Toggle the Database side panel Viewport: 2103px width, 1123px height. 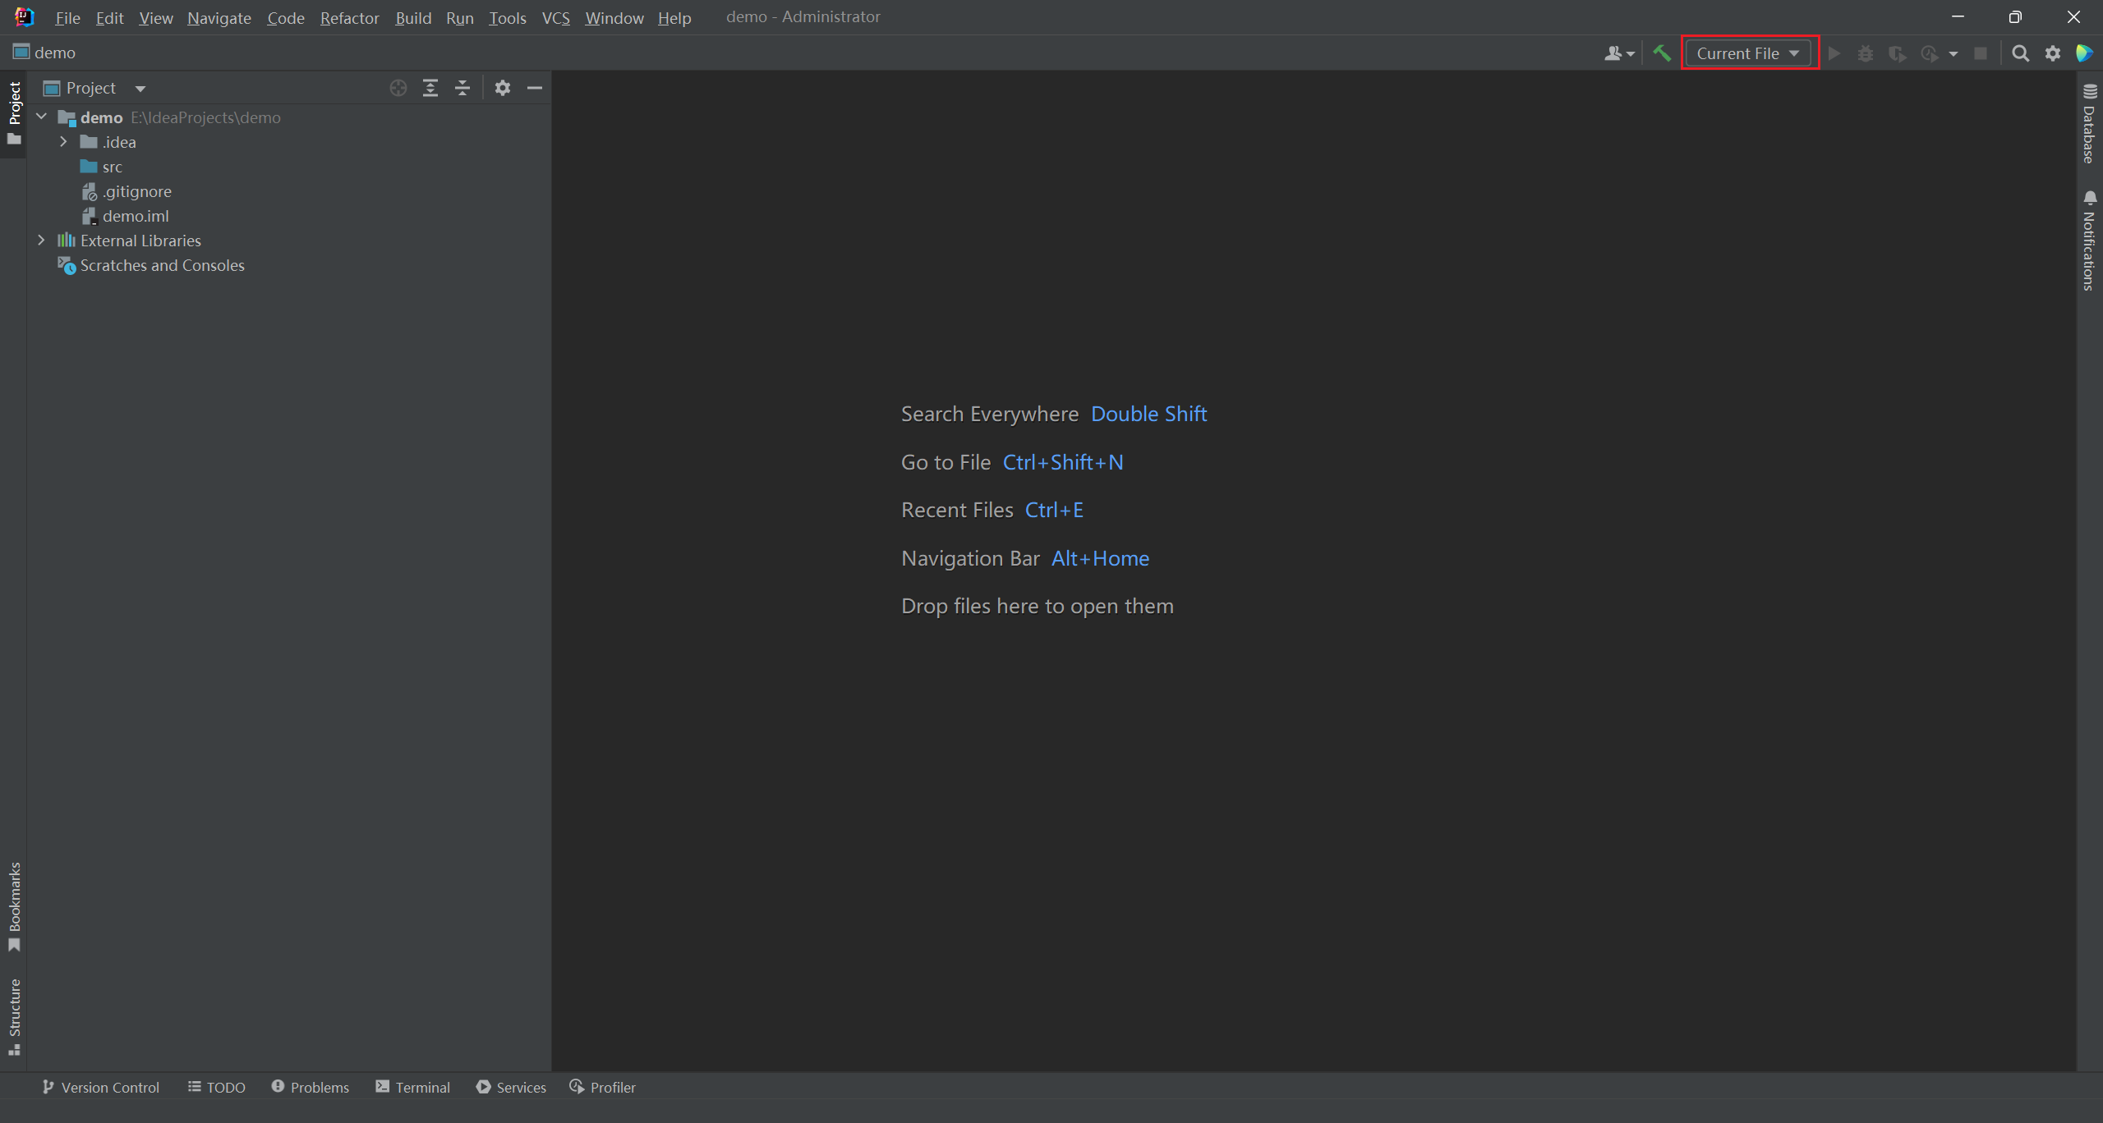coord(2089,125)
